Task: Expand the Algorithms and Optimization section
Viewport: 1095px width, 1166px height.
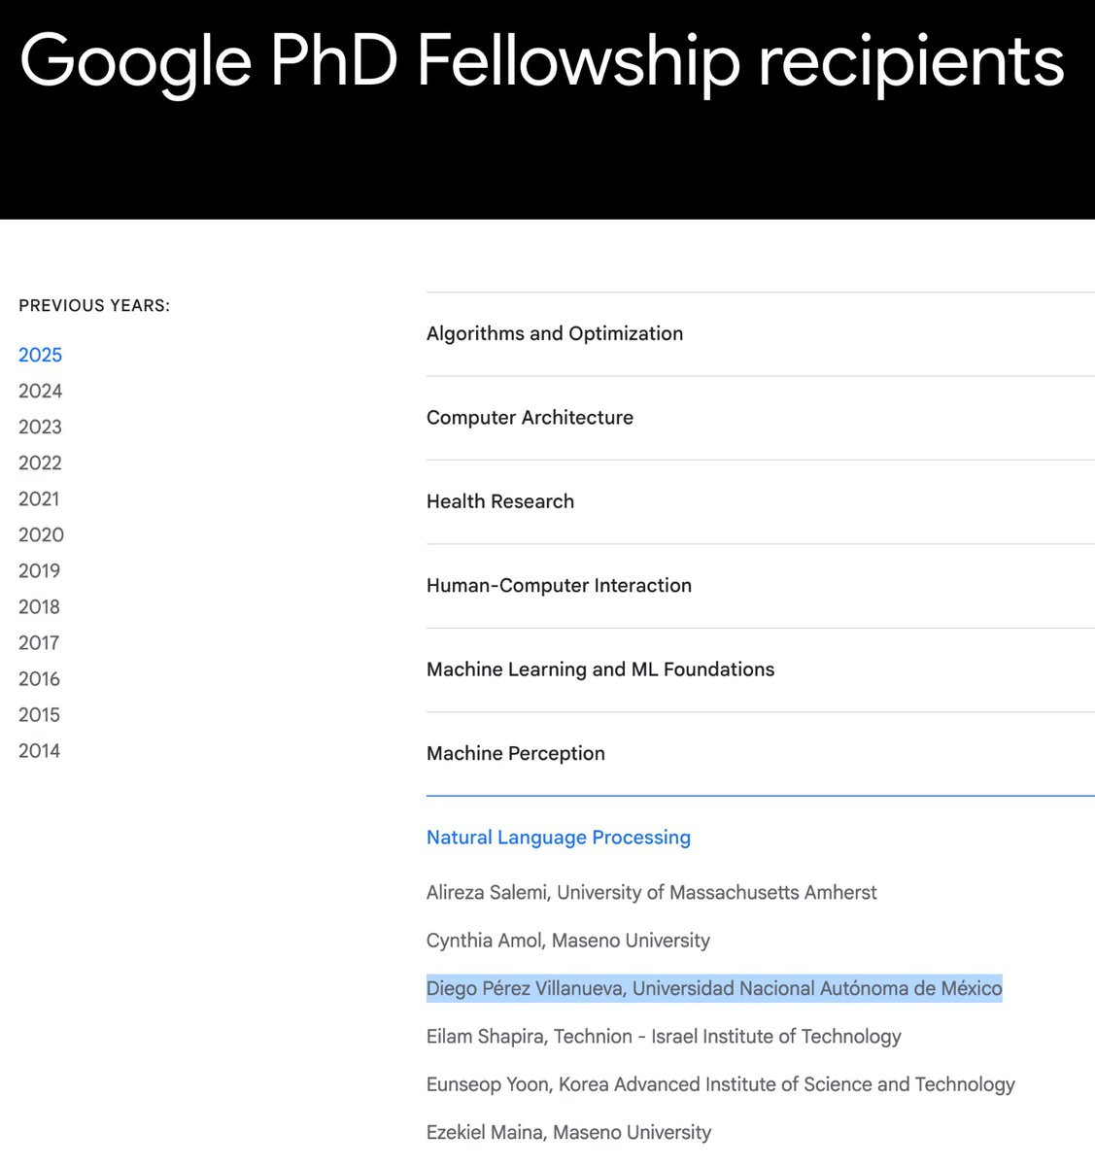Action: point(760,333)
